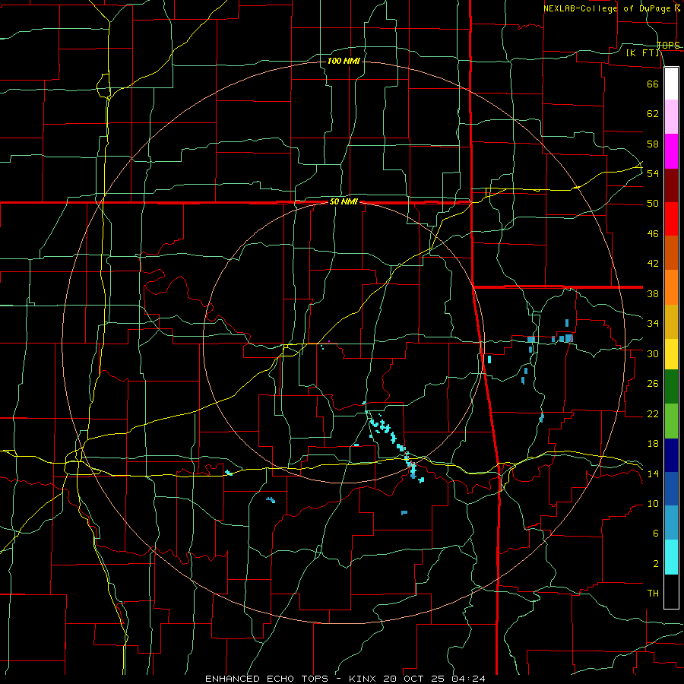Image resolution: width=684 pixels, height=684 pixels.
Task: Click the 20 OCT 25 date text
Action: pos(416,679)
